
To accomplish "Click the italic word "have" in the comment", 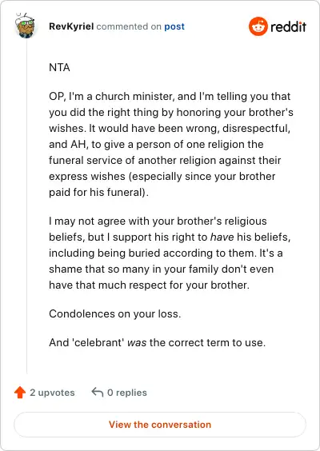I will tap(222, 237).
